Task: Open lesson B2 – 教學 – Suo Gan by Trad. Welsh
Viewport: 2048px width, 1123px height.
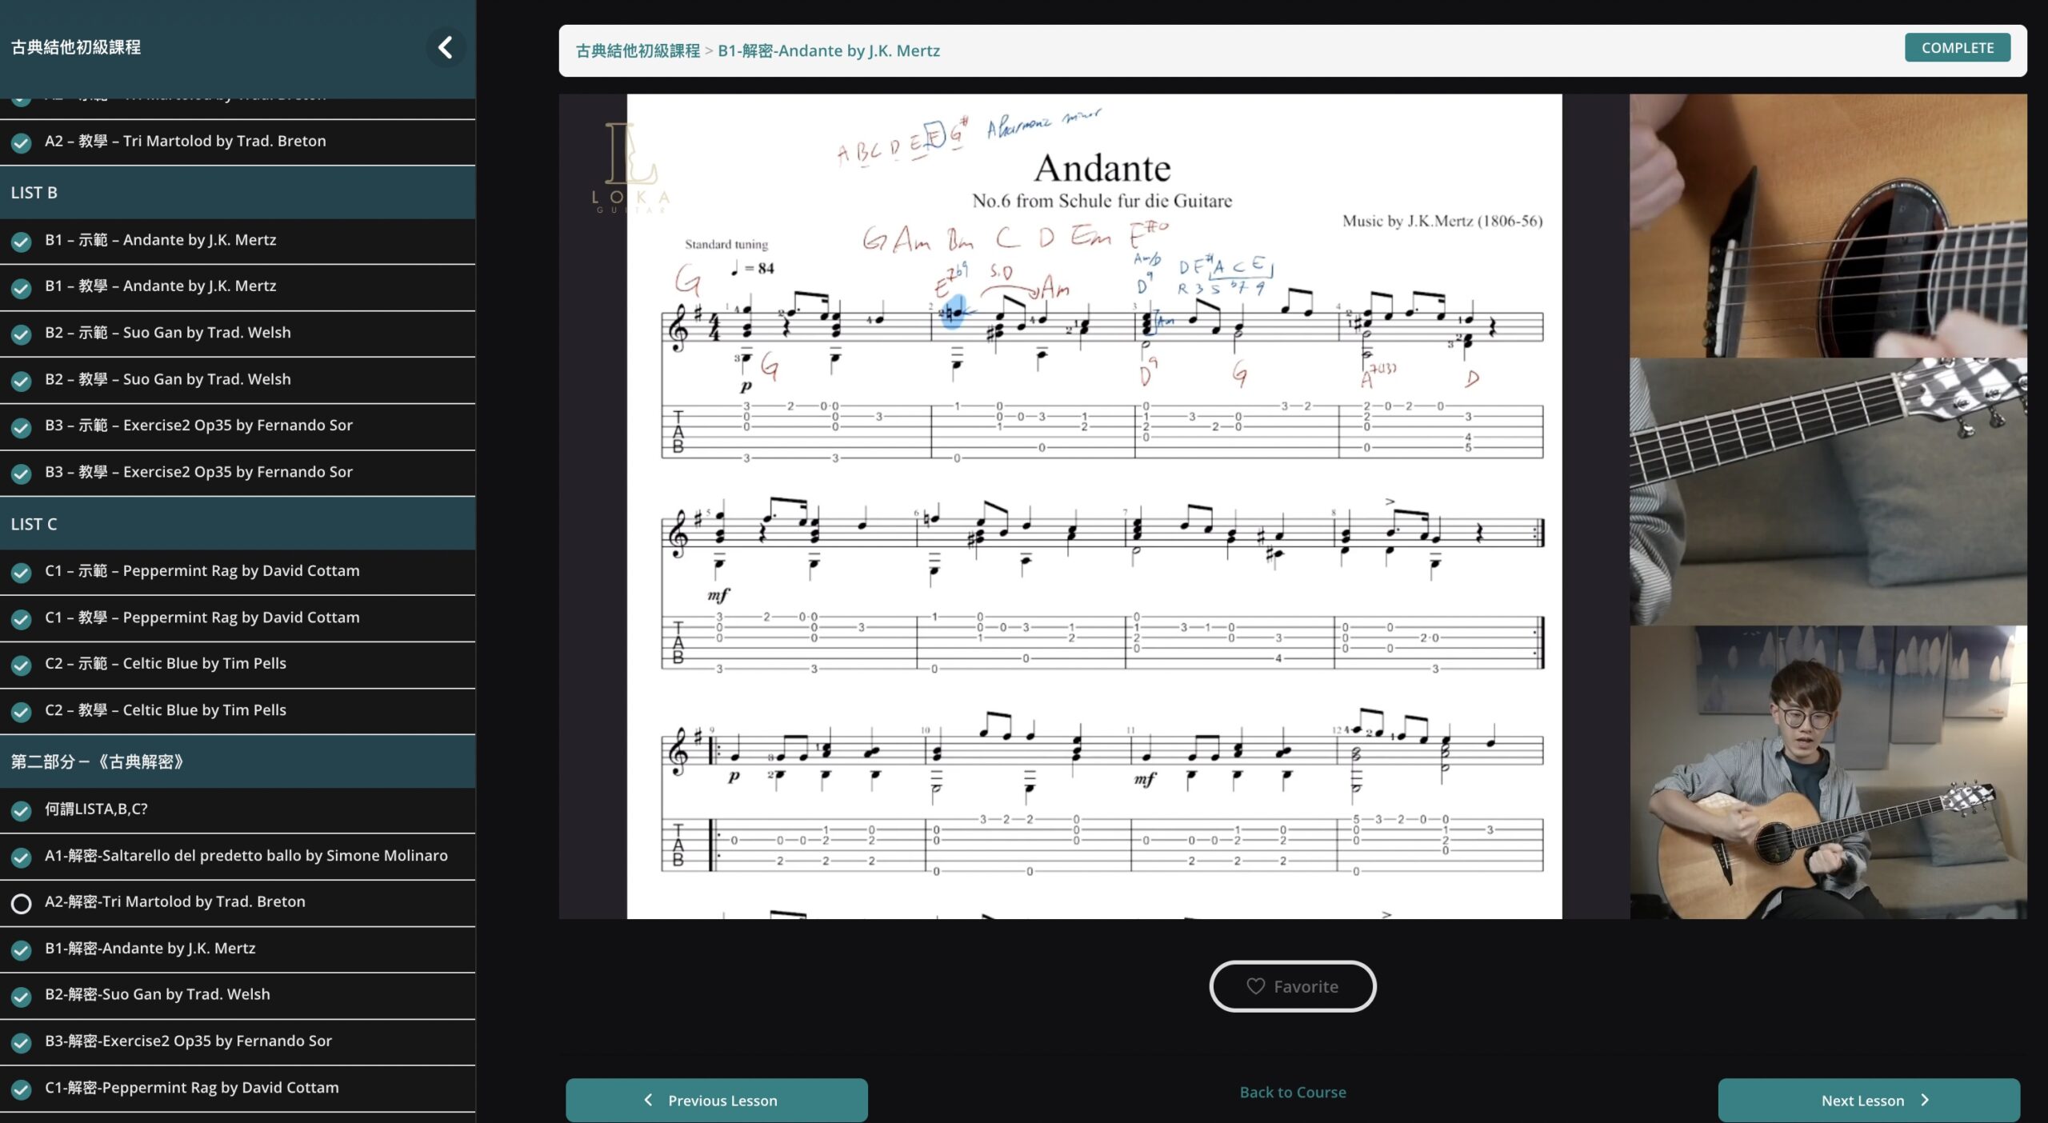Action: [238, 379]
